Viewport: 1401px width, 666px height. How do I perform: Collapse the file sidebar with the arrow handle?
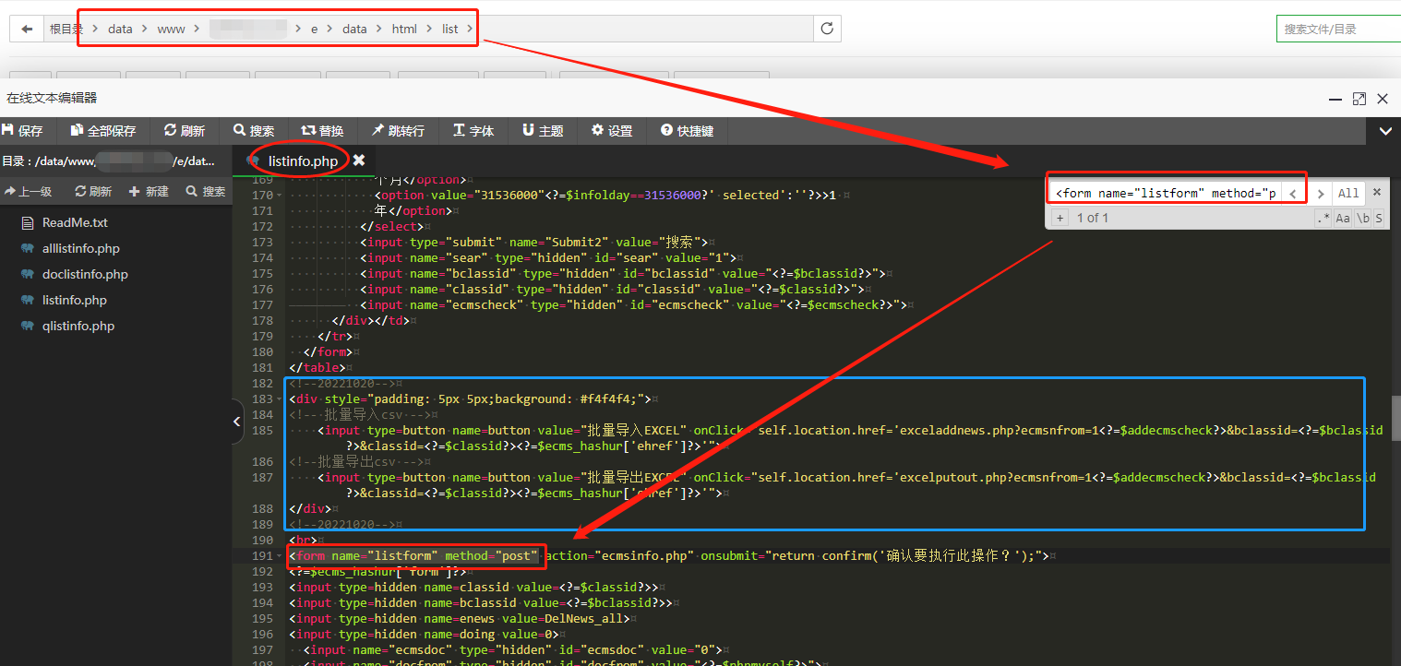coord(237,420)
